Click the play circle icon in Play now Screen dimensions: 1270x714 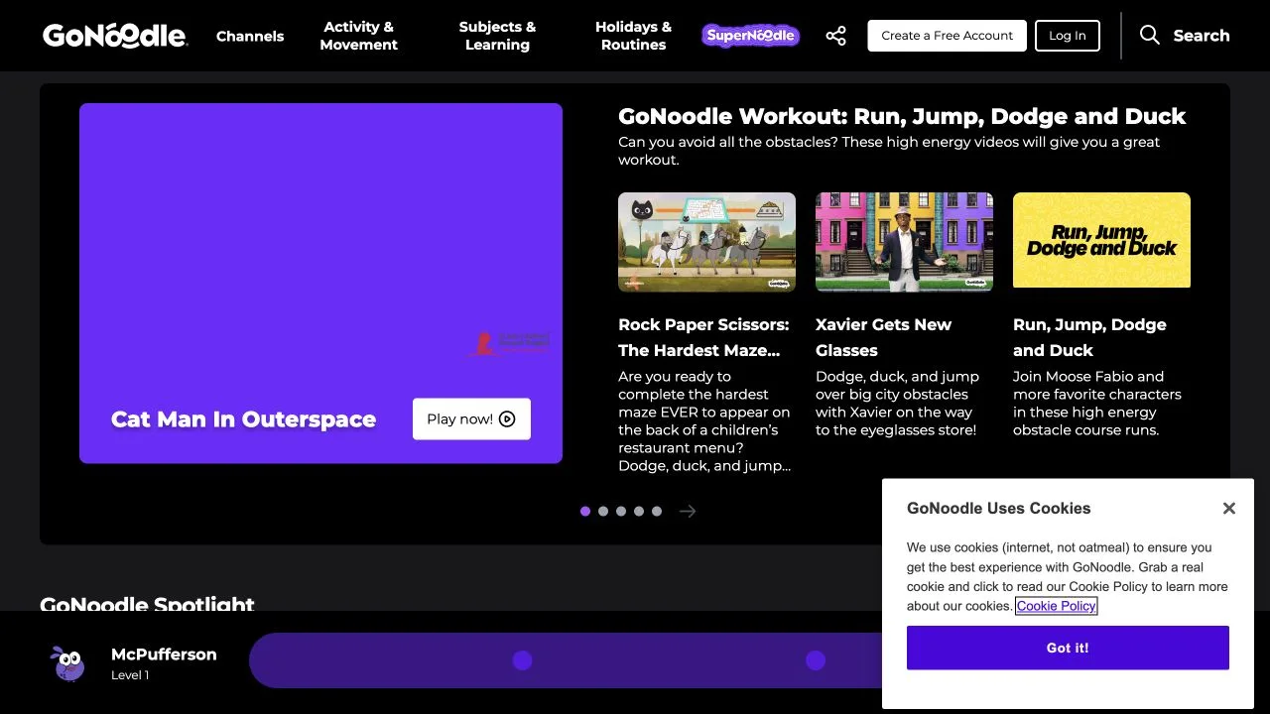[507, 419]
